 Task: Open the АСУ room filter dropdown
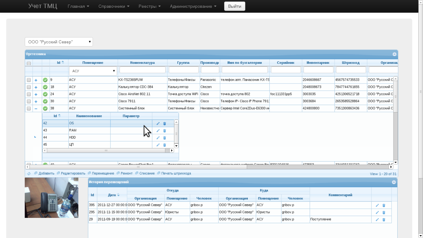click(x=93, y=71)
